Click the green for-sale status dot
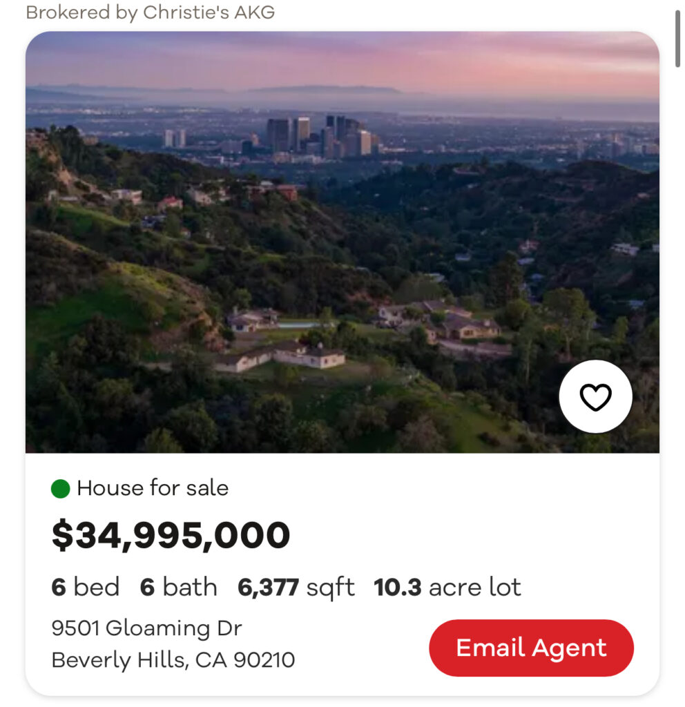 coord(61,489)
